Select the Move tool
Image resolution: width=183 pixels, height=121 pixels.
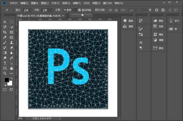click(x=5, y=22)
